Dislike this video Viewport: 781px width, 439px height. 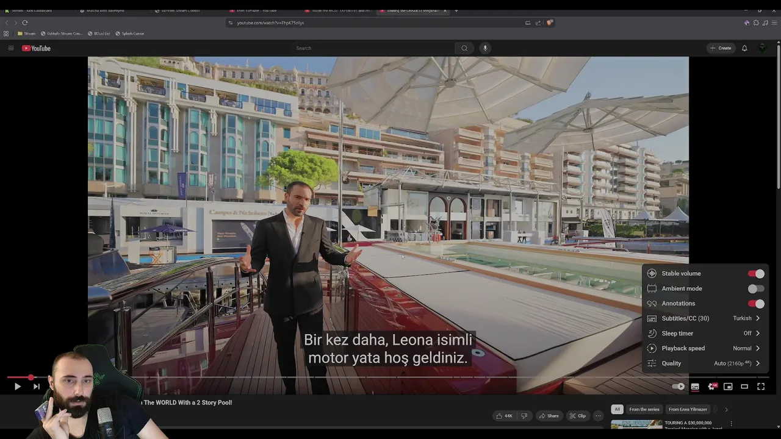click(x=524, y=416)
